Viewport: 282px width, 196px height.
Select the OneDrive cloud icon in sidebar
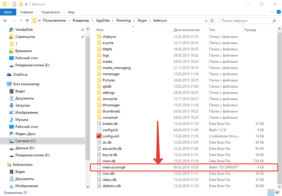point(9,75)
